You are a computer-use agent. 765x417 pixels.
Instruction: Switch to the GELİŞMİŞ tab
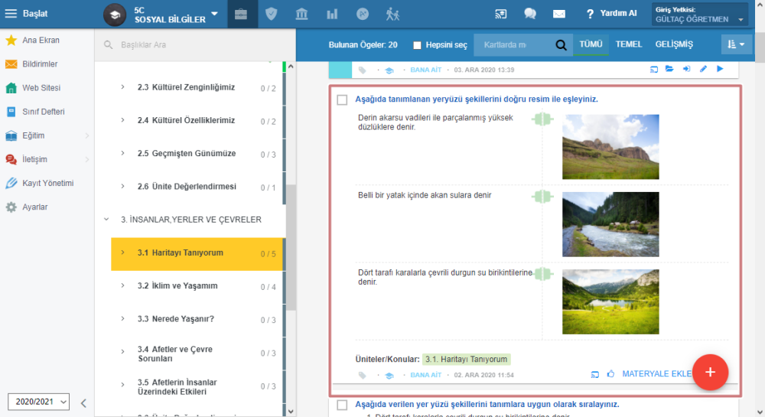[x=674, y=44]
